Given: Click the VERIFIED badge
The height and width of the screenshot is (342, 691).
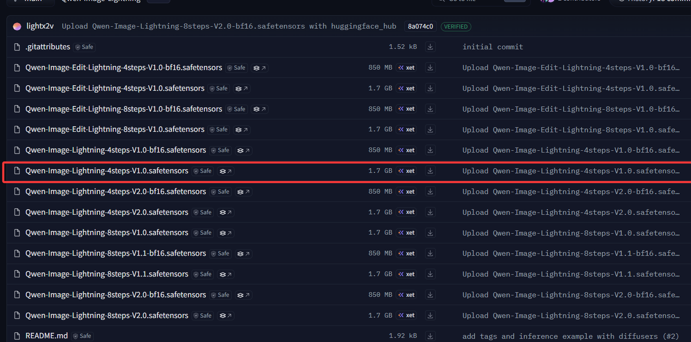Looking at the screenshot, I should pyautogui.click(x=456, y=26).
